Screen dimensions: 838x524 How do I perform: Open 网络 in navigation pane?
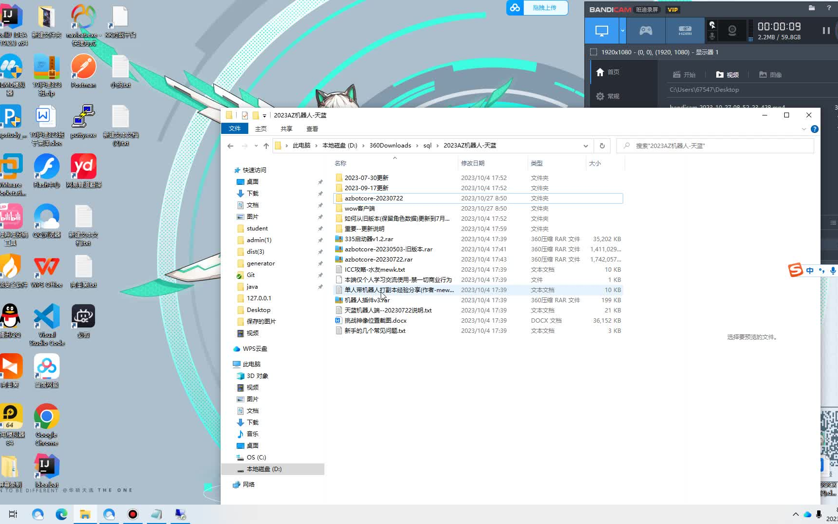(248, 485)
